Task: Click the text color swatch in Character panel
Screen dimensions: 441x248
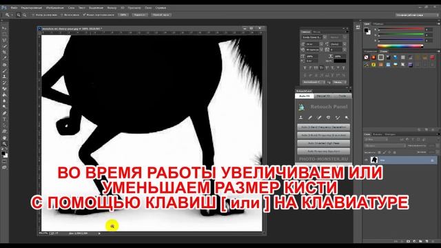Action: pos(340,61)
